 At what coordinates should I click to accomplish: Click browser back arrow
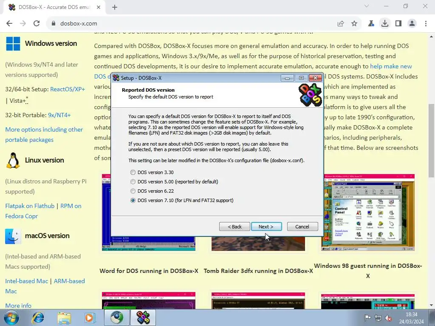coord(9,24)
